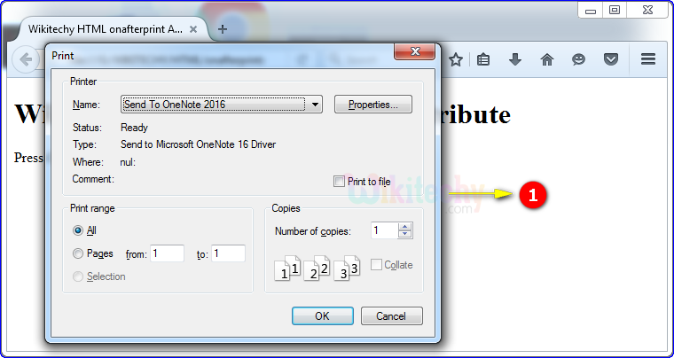Open a new browser tab

click(223, 28)
